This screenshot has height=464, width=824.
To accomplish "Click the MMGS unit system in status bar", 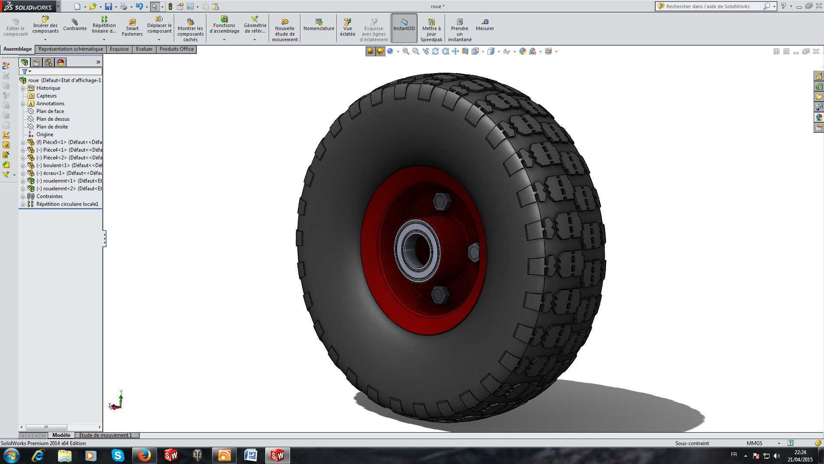I will tap(754, 443).
